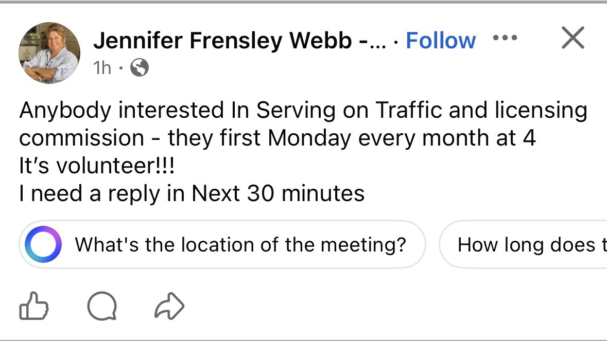Click the "It's volunteer!!!" line
Screen dimensions: 607x341
97,166
